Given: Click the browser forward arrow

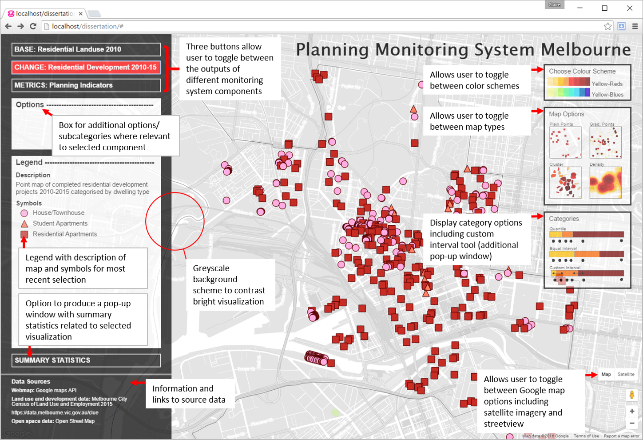Looking at the screenshot, I should pos(20,26).
